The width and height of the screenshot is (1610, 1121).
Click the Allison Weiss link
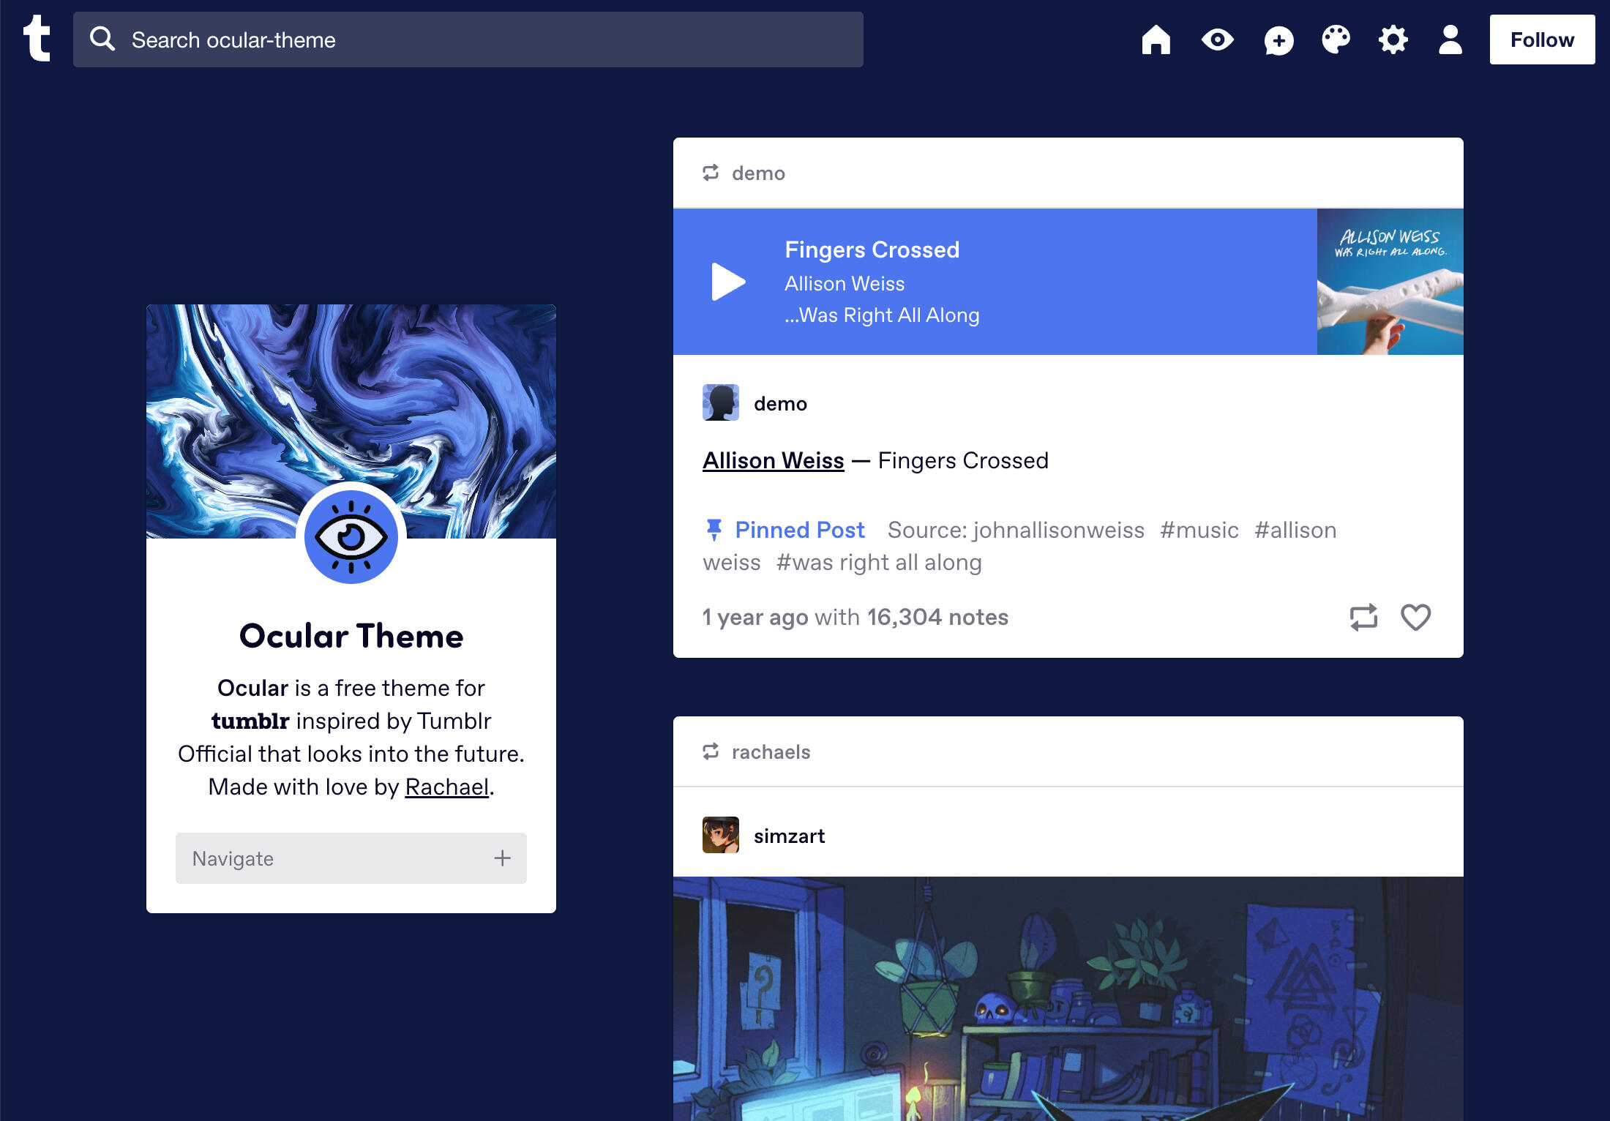[x=773, y=460]
